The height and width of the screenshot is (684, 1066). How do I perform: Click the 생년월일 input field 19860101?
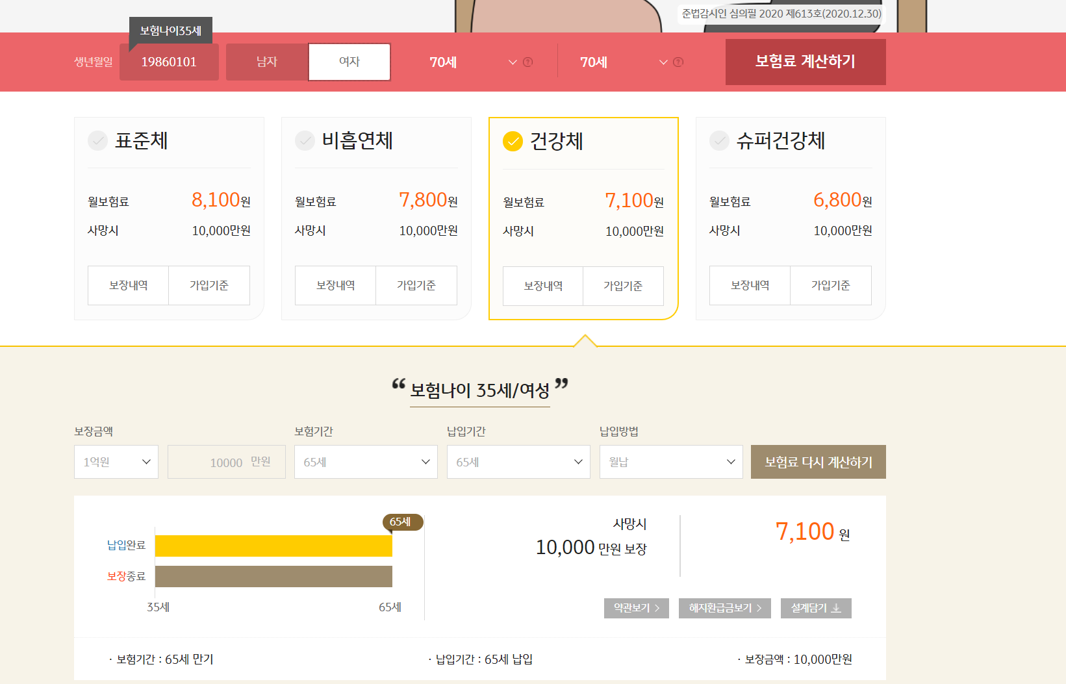pos(169,62)
